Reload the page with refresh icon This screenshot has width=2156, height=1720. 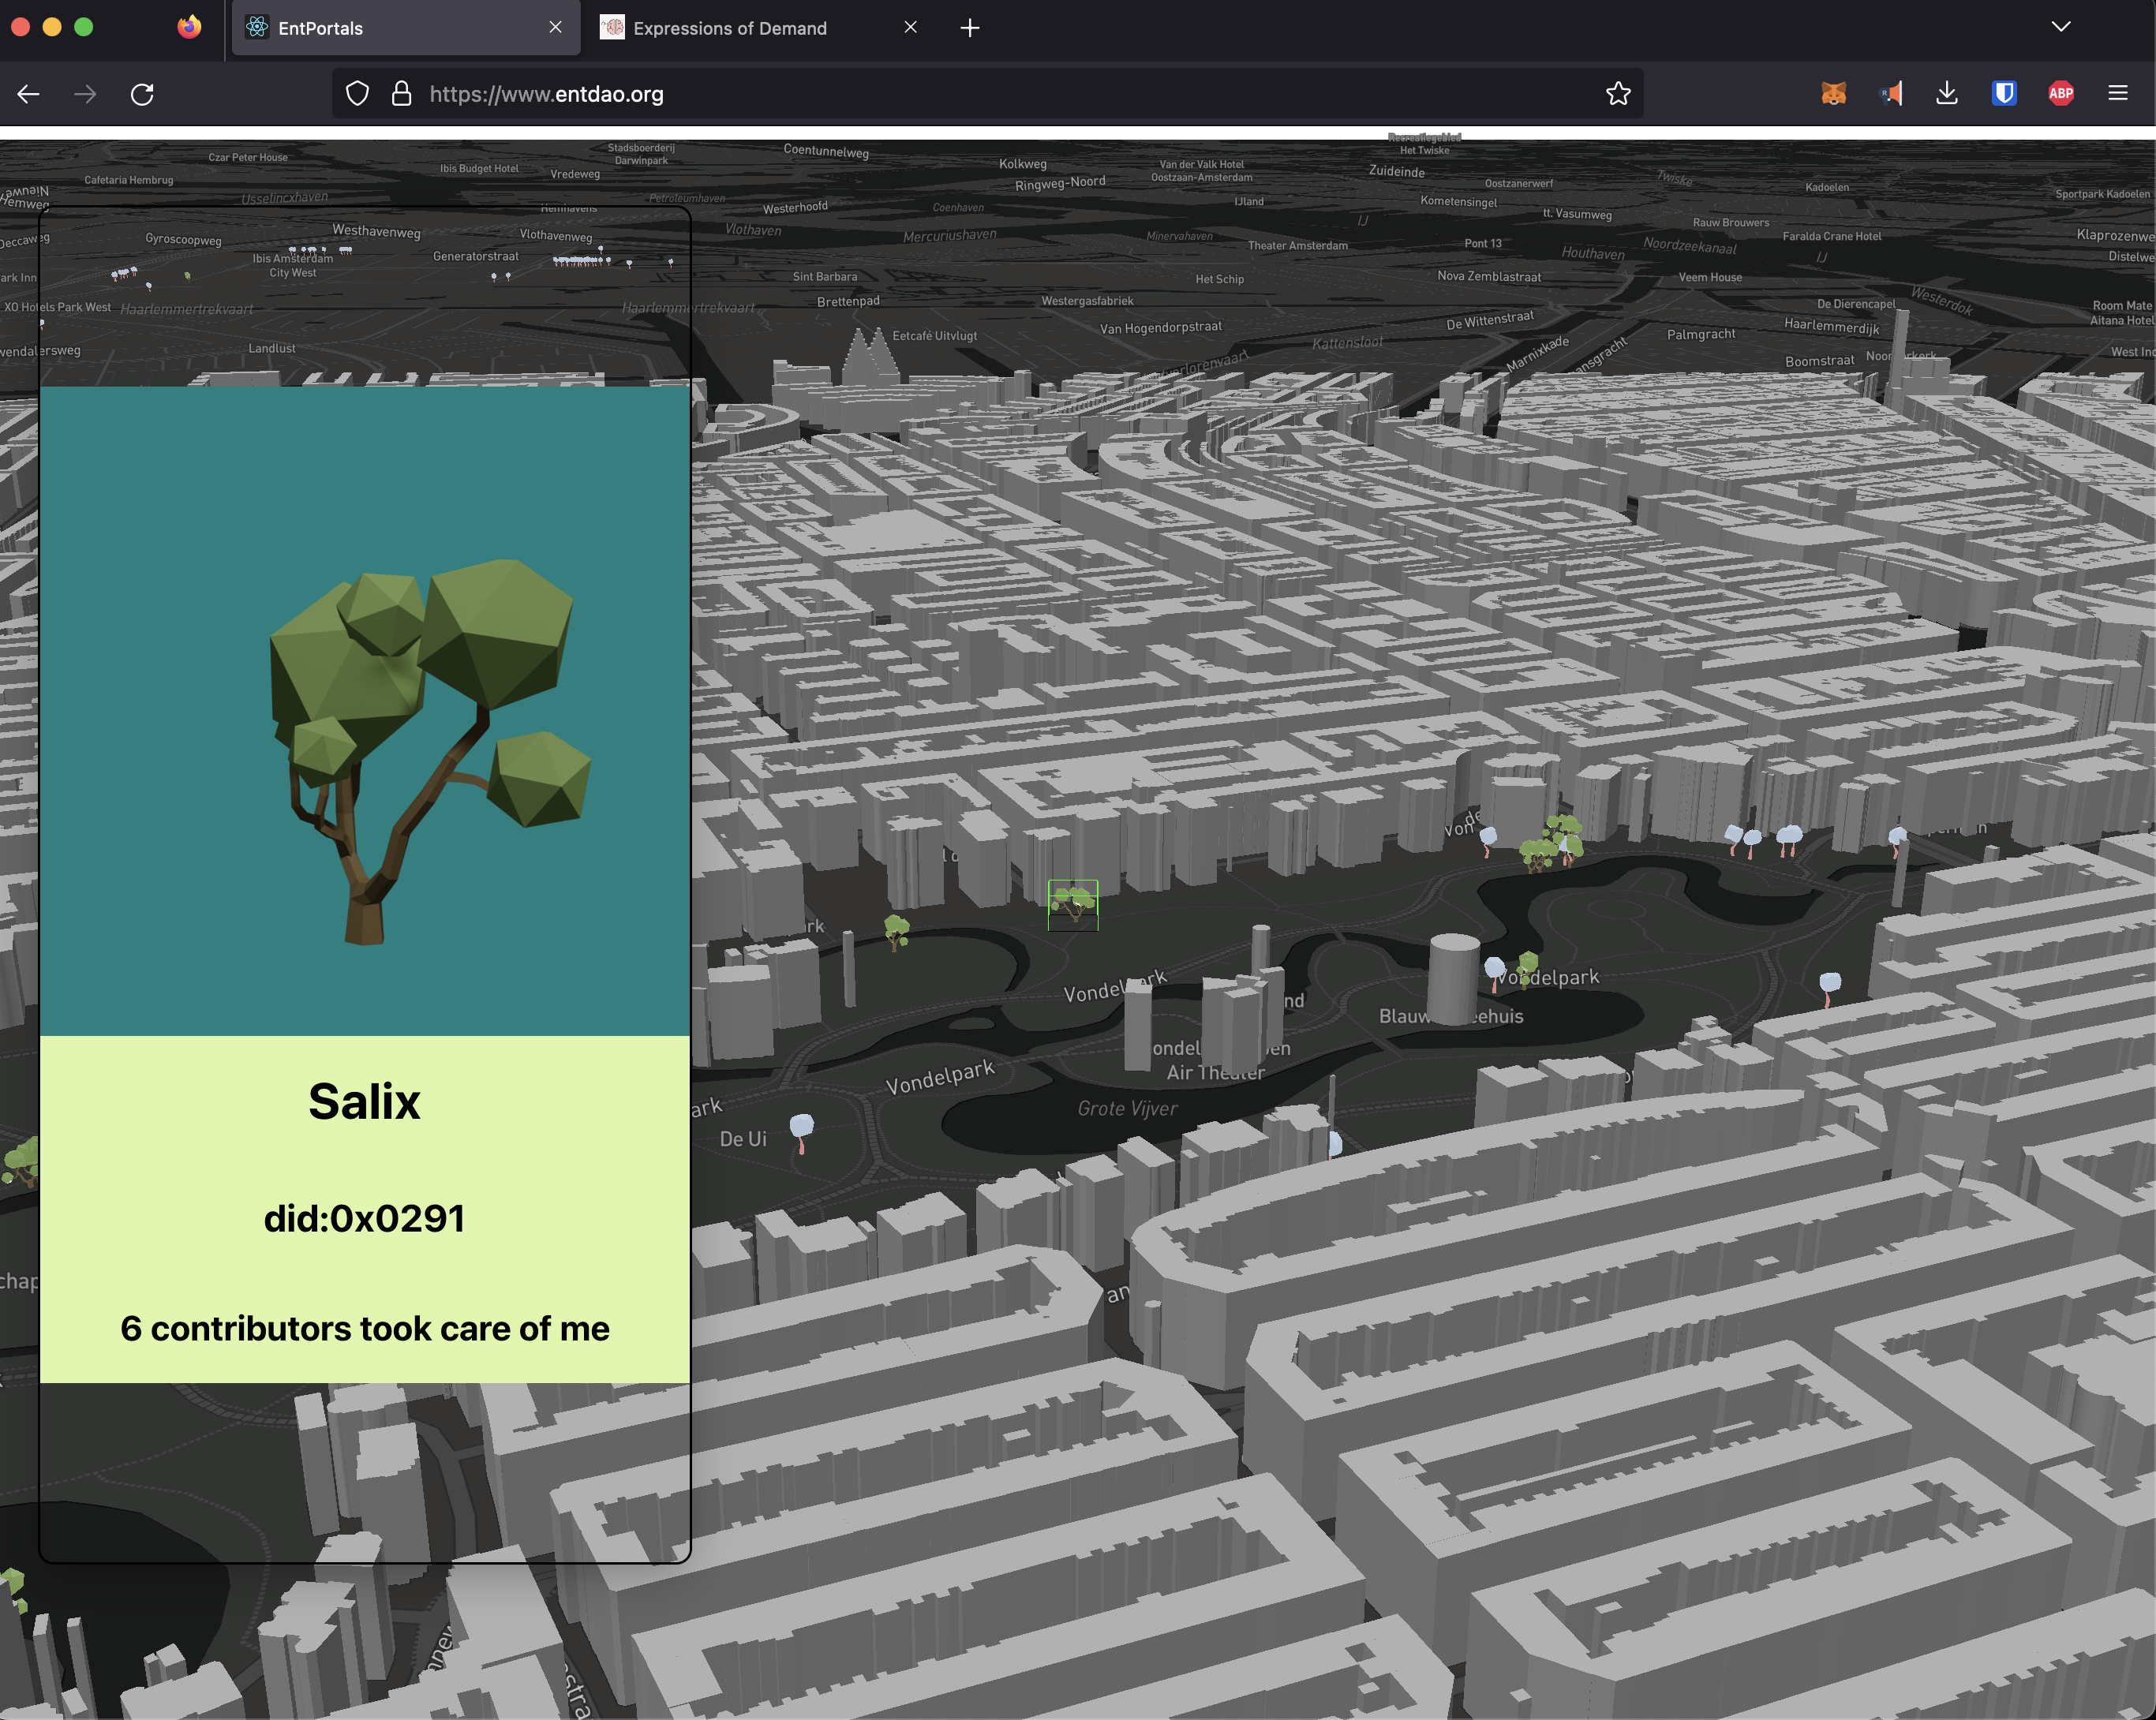[142, 94]
